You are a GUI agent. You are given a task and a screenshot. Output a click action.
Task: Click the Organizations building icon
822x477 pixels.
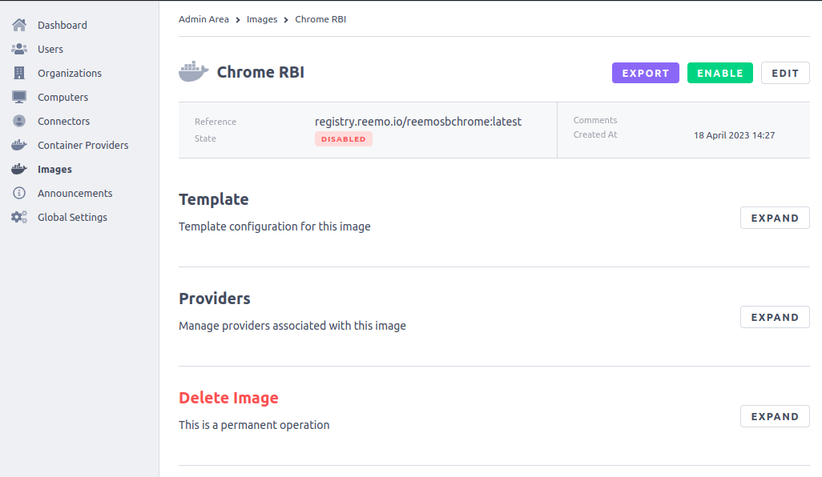[x=19, y=73]
